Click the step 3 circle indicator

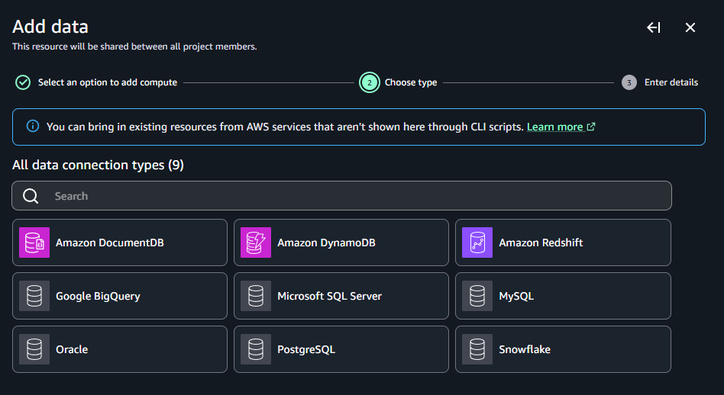coord(629,82)
